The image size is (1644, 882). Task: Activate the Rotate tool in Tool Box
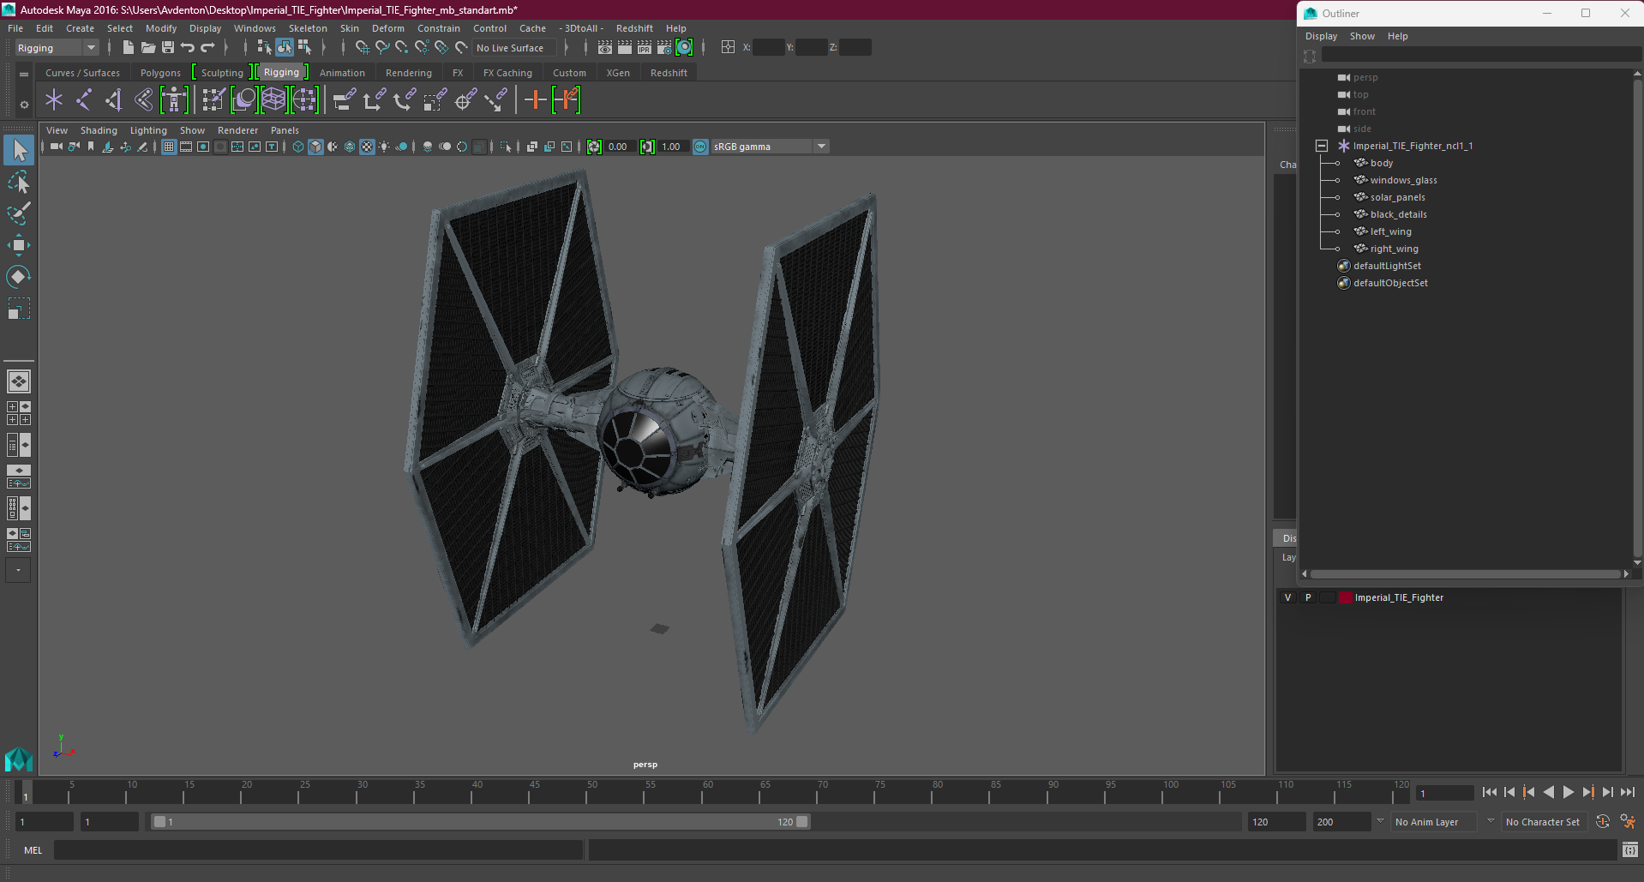tap(19, 276)
